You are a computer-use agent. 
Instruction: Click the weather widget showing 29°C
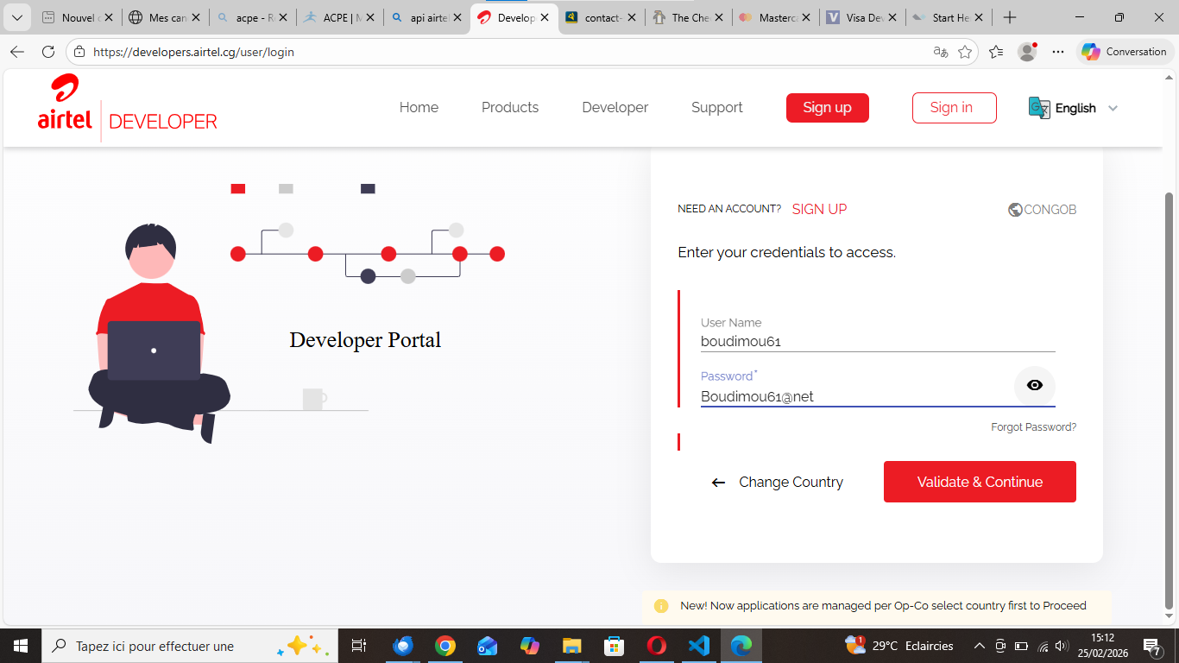point(899,646)
